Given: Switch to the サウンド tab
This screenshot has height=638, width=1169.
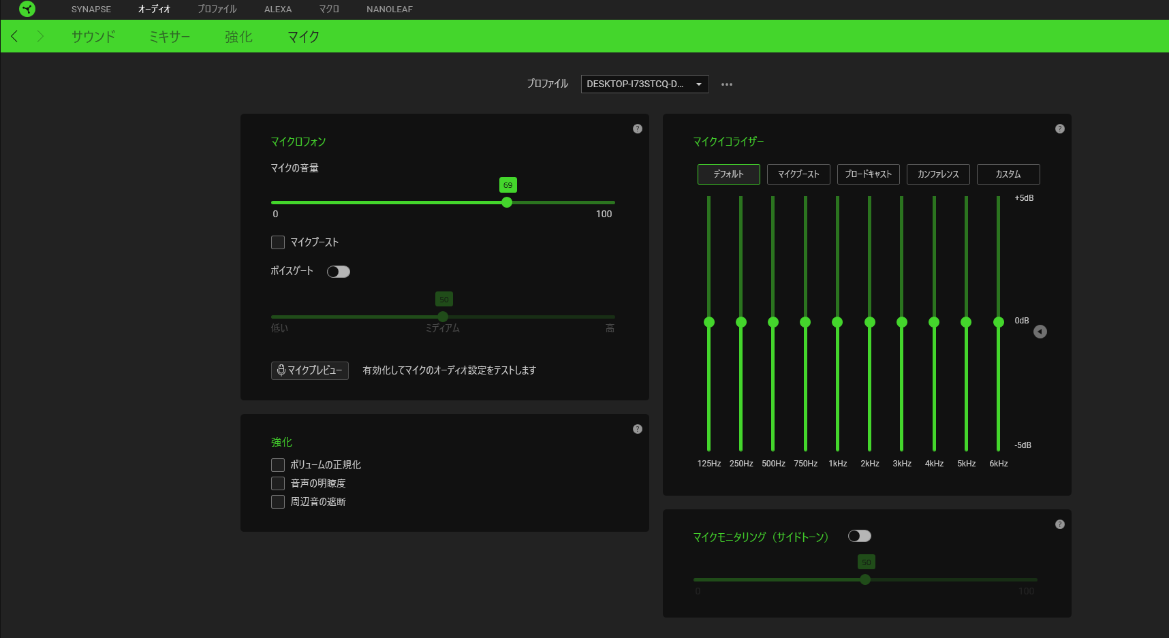Looking at the screenshot, I should (94, 37).
